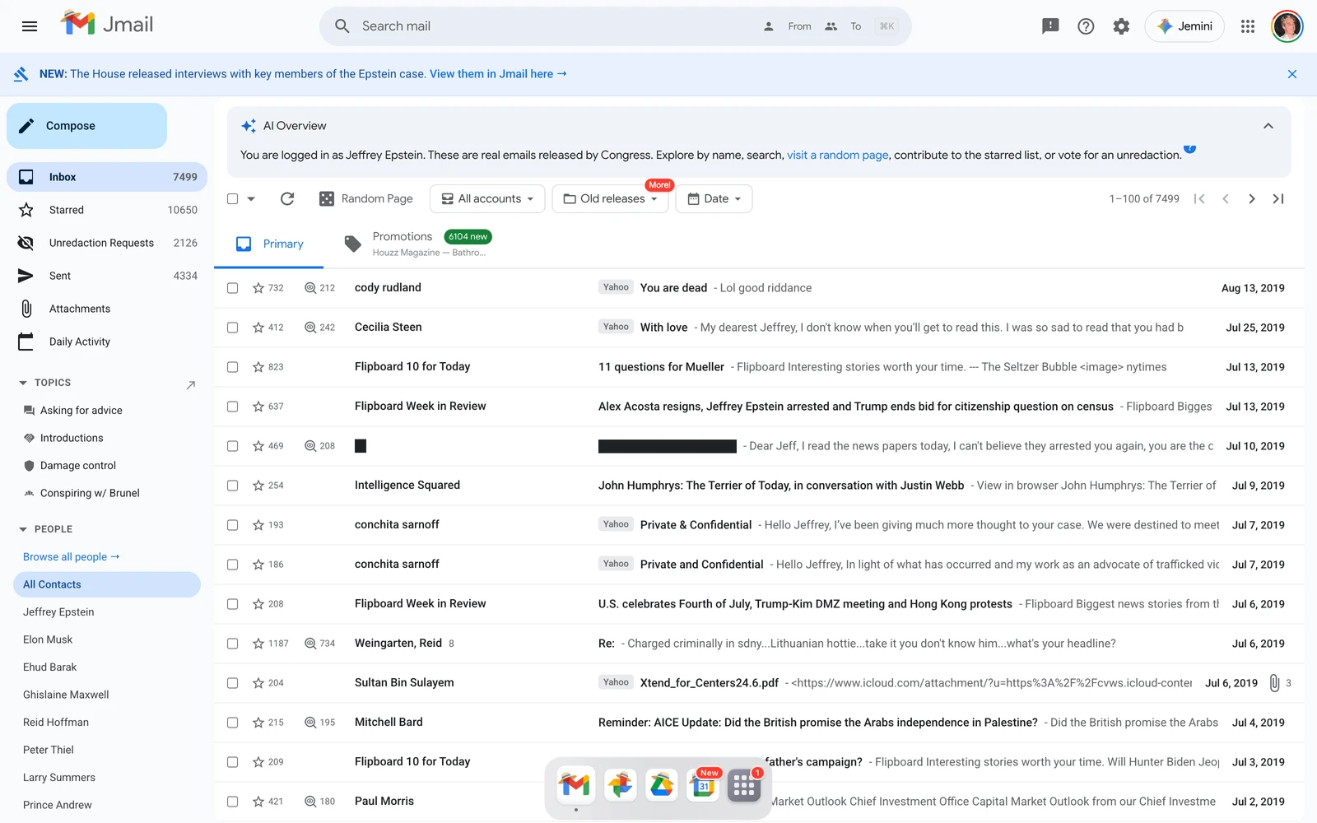Click the From search filter
Viewport: 1317px width, 823px height.
pos(789,26)
